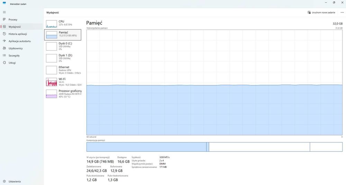The height and width of the screenshot is (185, 346).
Task: Open the Szczegóły page
Action: [21, 55]
